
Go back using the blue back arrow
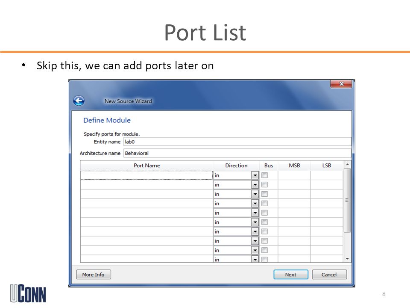[79, 101]
